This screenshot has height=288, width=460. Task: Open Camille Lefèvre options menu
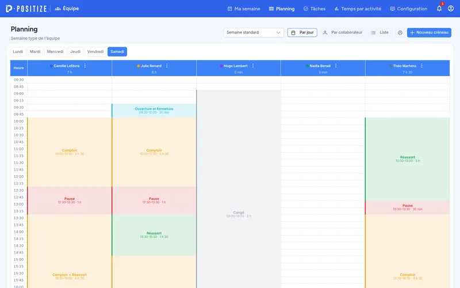pyautogui.click(x=85, y=66)
